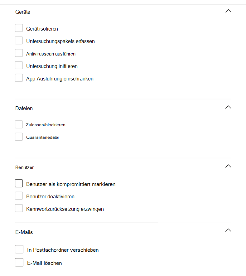Tick 'Antivirusscan ausführen' checkbox
The image size is (246, 276).
click(x=19, y=53)
